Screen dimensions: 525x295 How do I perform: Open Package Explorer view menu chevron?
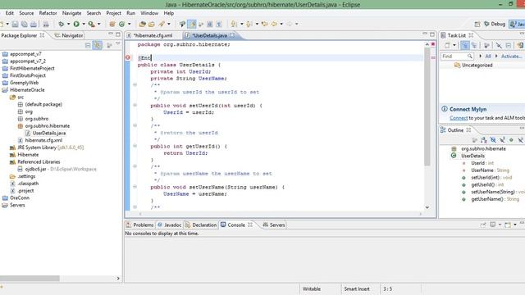point(118,44)
